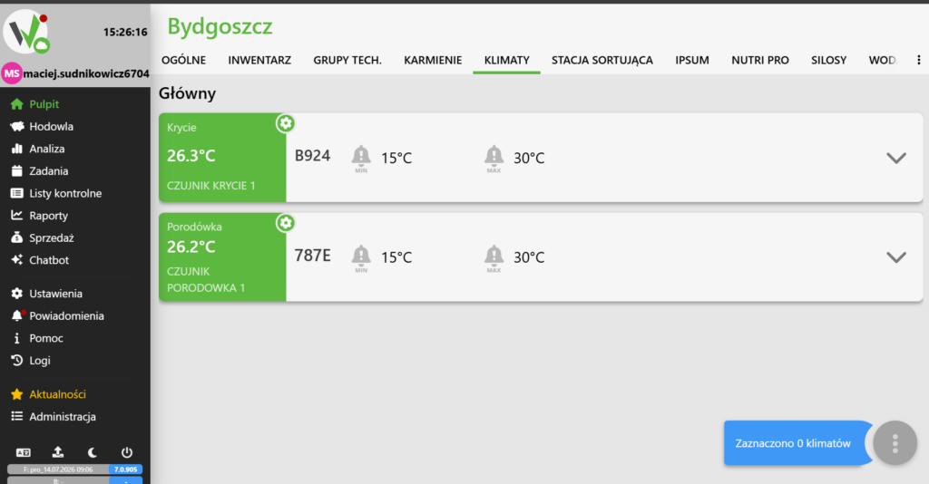929x484 pixels.
Task: Switch to the OGÓLNE tab
Action: pos(183,60)
